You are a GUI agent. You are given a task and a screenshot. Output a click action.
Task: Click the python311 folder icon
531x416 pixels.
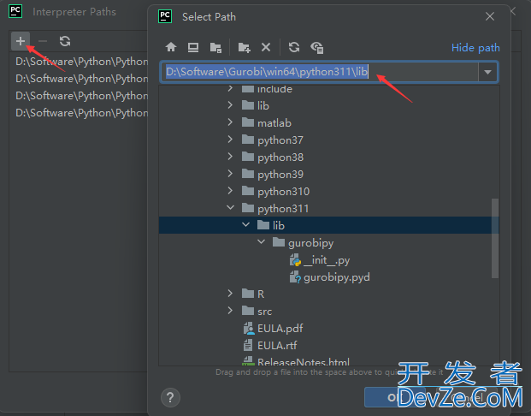(x=248, y=208)
